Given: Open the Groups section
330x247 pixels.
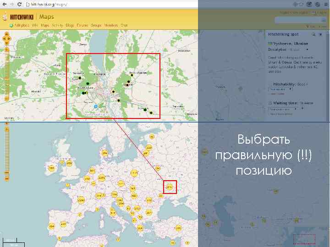Looking at the screenshot, I should click(x=96, y=25).
